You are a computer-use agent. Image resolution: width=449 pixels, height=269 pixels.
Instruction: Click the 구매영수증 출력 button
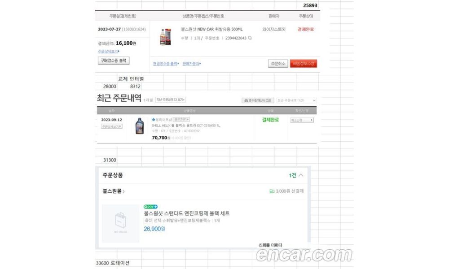[x=114, y=61]
